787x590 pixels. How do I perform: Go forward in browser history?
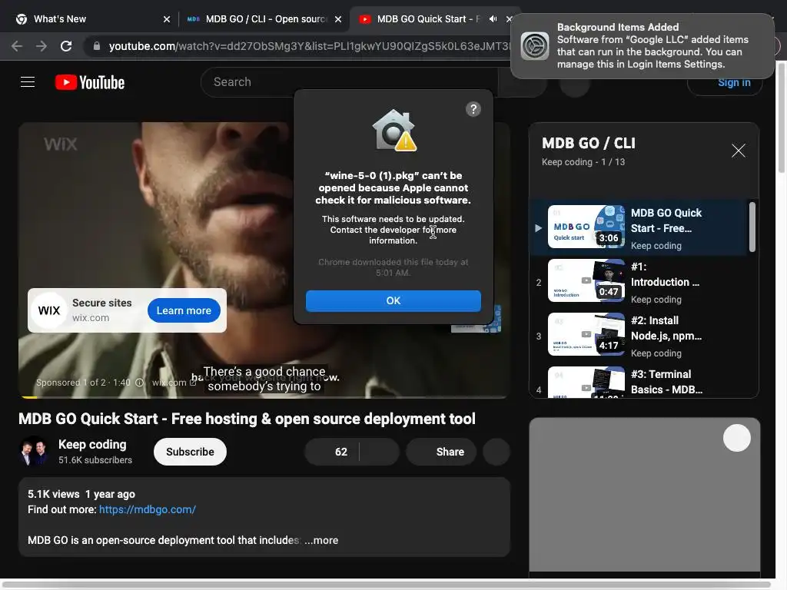42,46
